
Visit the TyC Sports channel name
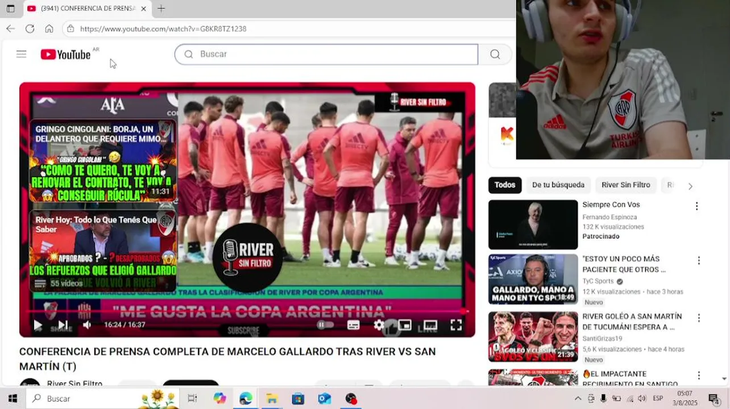(598, 281)
